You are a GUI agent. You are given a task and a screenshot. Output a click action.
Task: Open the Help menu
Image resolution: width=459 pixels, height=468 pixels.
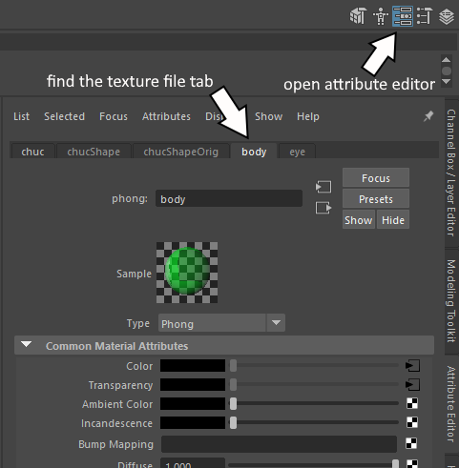click(x=308, y=116)
